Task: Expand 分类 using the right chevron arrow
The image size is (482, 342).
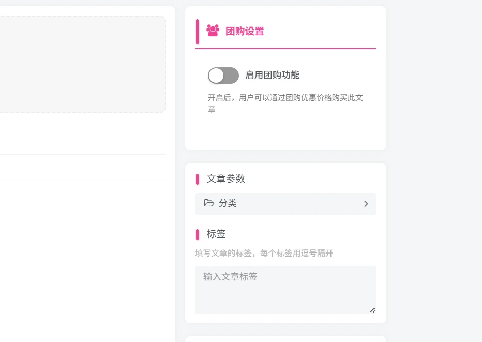Action: [366, 204]
